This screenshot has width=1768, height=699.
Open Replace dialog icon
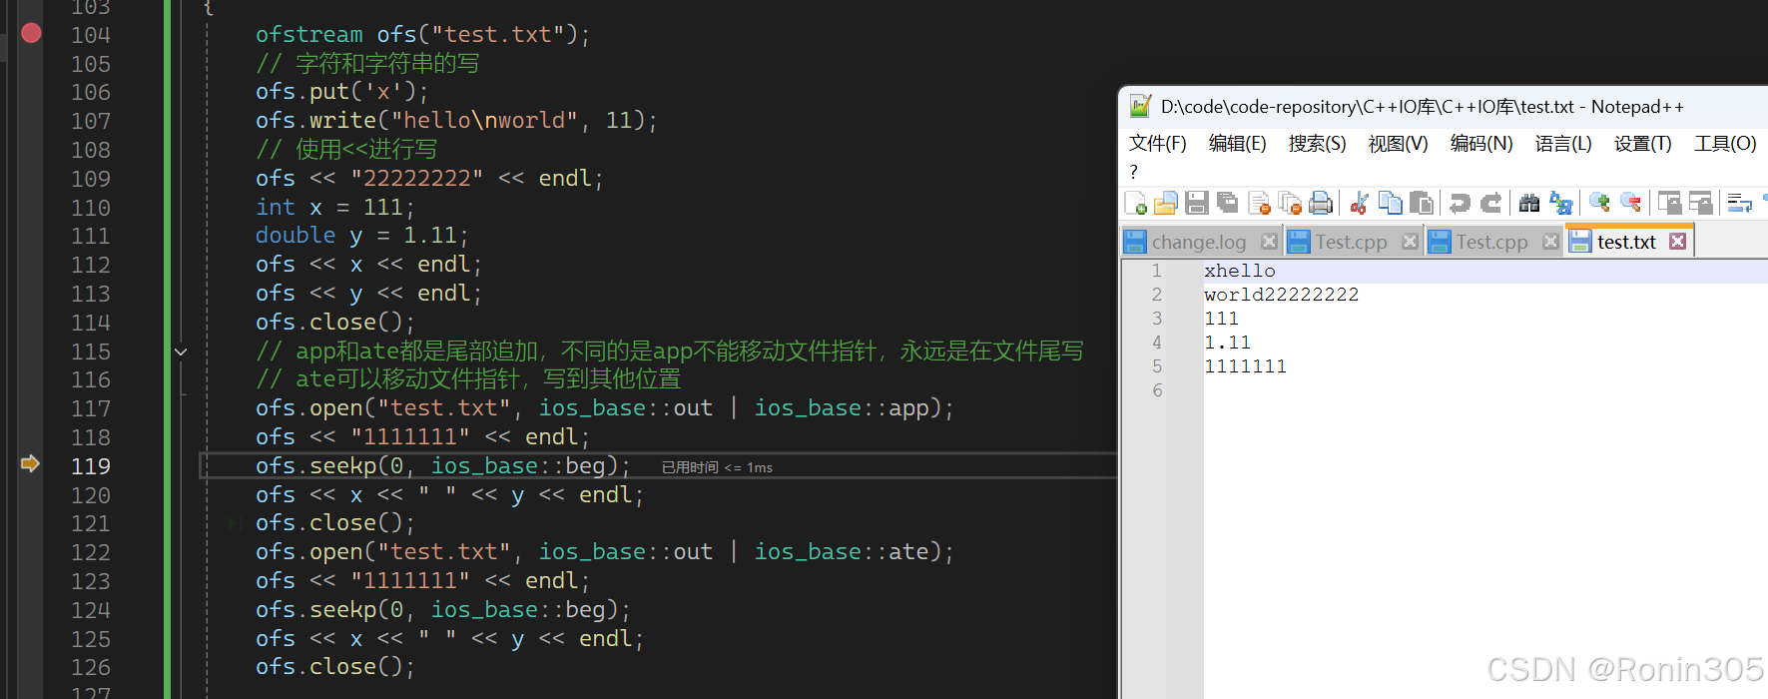point(1560,204)
